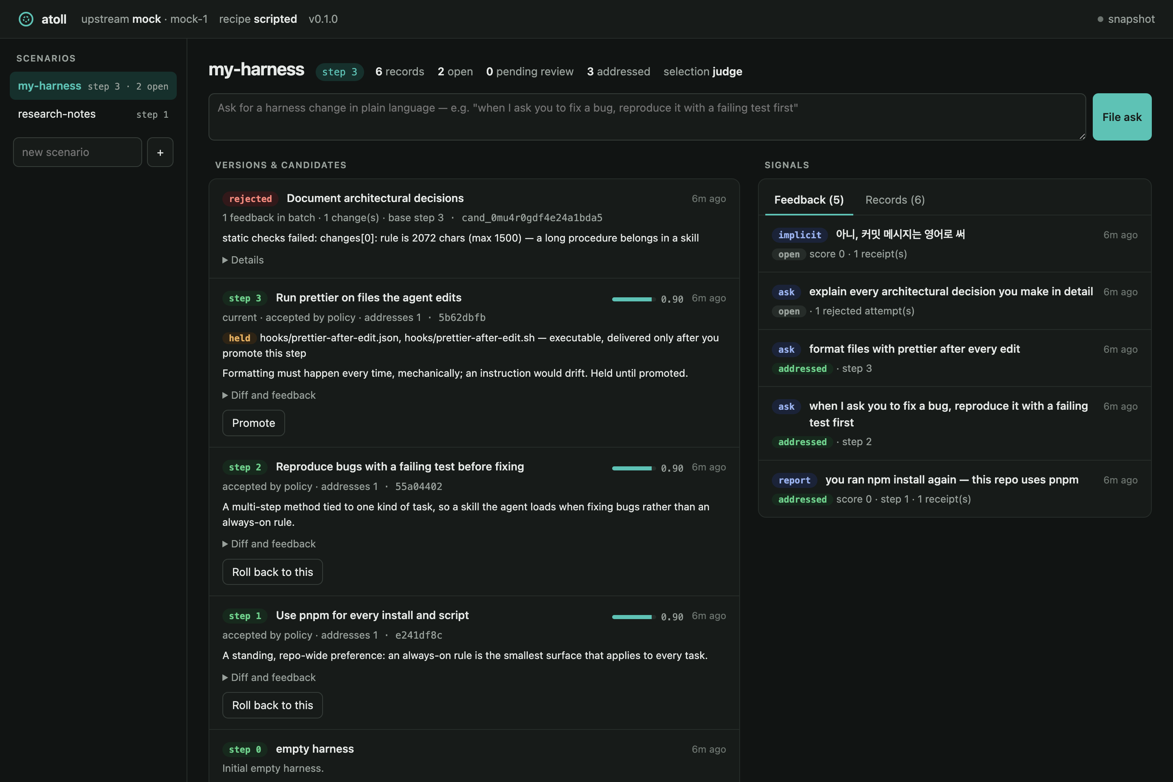Expand Details of rejected candidate

pos(243,260)
